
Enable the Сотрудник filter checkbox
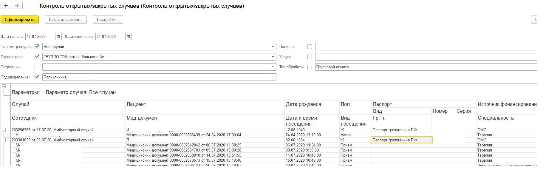tap(37, 67)
